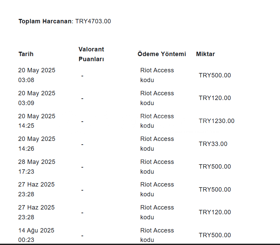This screenshot has height=245, width=280.
Task: Click TRY120.00 in the 03:09 row
Action: tap(215, 98)
